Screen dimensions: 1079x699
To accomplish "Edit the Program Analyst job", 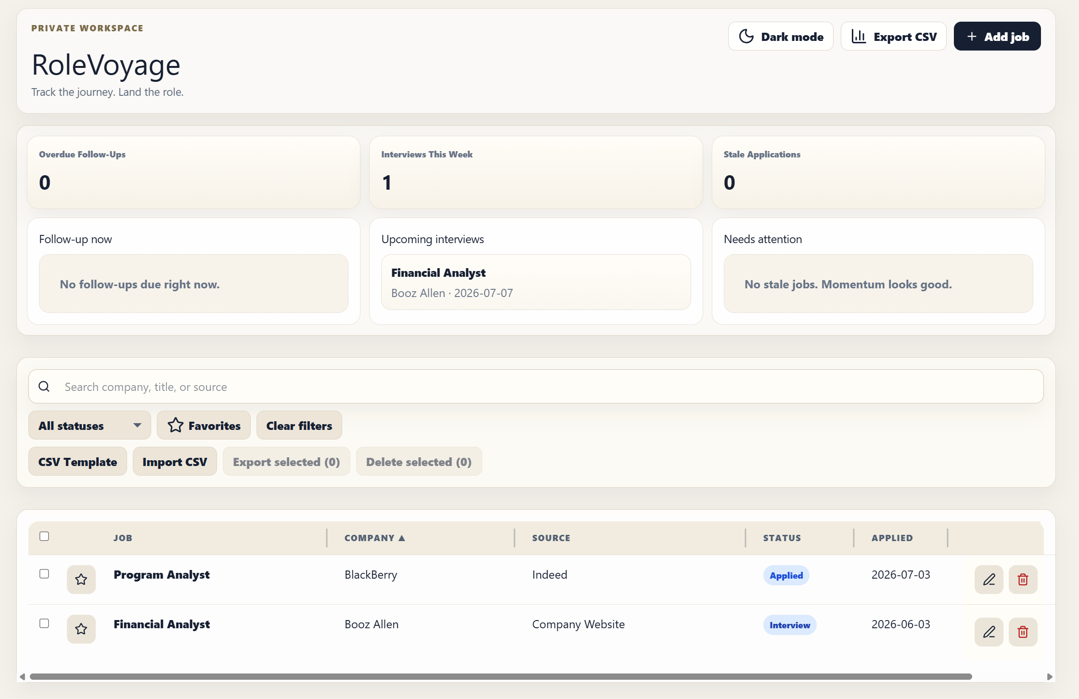I will pos(989,579).
